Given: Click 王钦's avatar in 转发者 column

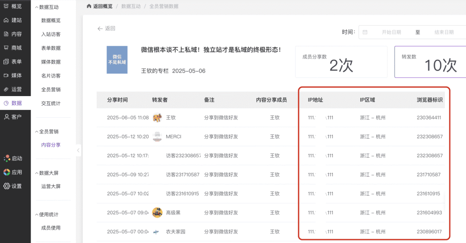Looking at the screenshot, I should 157,118.
